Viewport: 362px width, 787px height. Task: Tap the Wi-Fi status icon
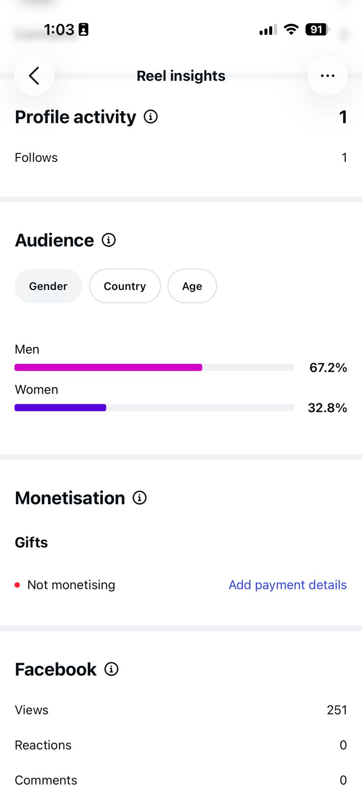[291, 30]
